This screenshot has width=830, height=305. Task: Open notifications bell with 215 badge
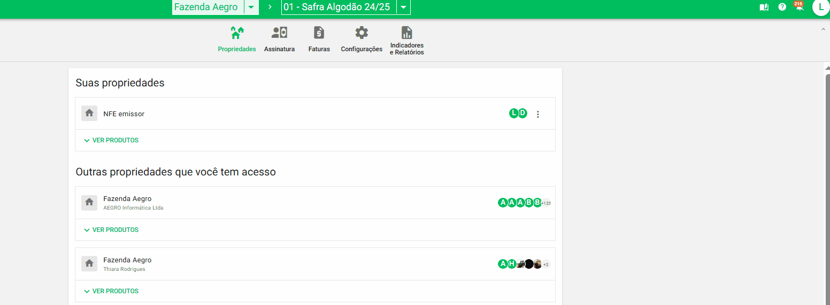pos(800,7)
